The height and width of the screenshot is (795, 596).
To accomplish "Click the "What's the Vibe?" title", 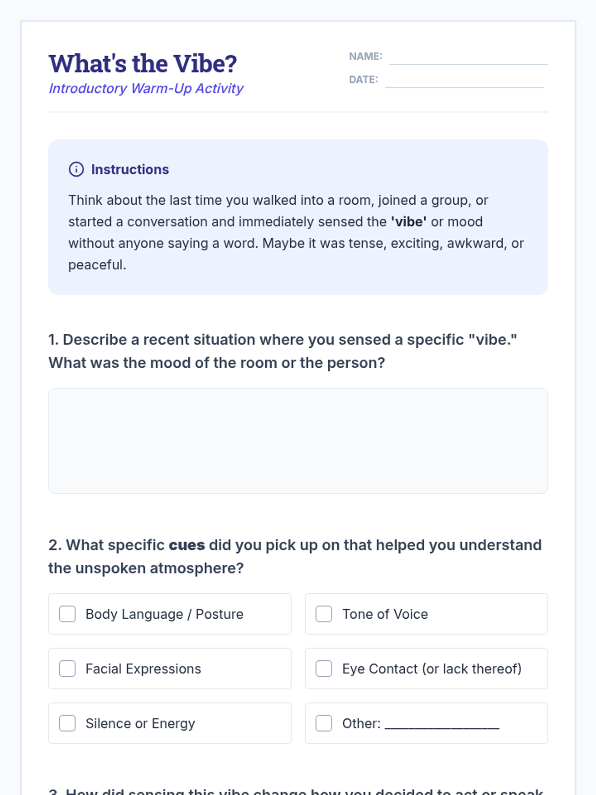I will click(x=143, y=64).
